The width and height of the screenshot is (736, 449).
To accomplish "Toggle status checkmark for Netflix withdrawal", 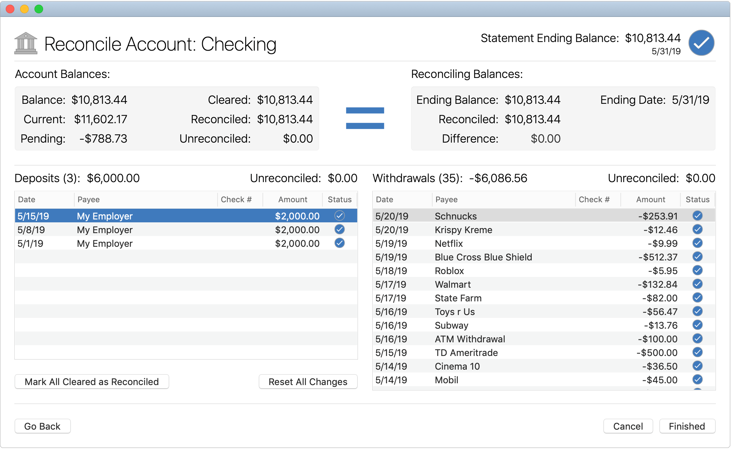I will click(x=697, y=243).
